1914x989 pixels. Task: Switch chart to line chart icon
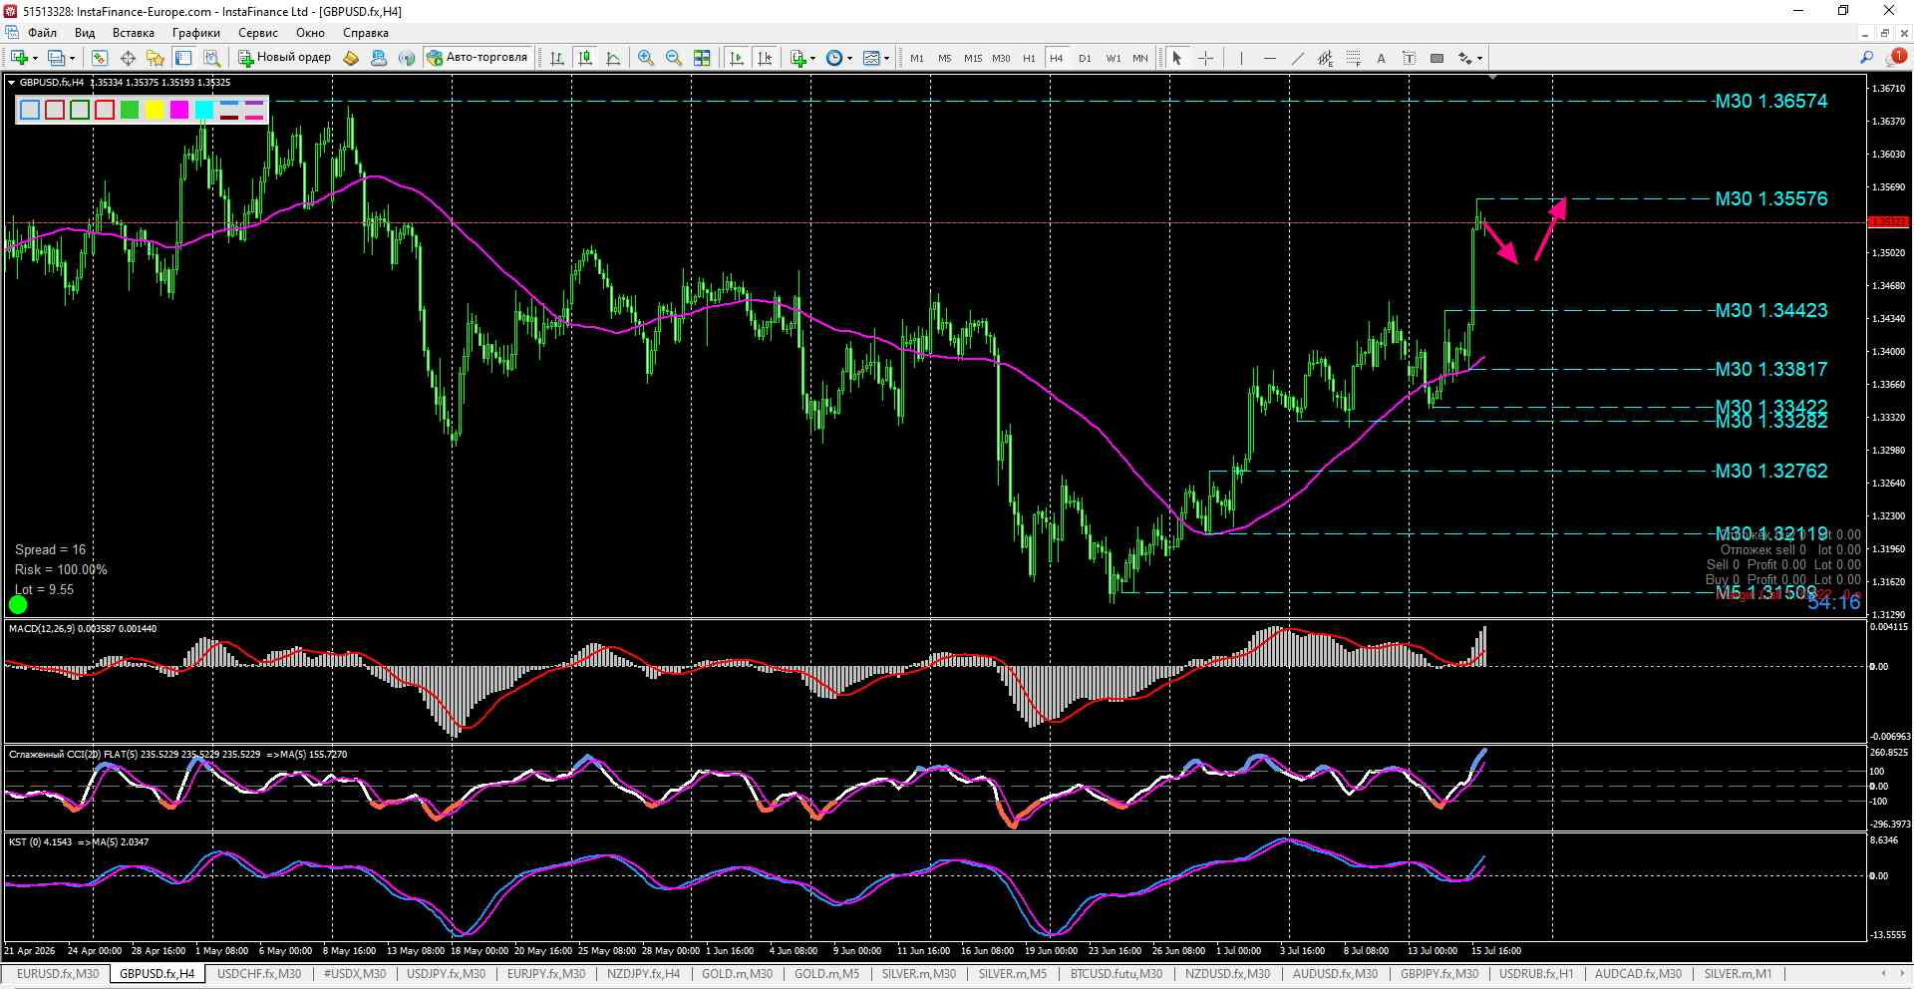[x=613, y=58]
